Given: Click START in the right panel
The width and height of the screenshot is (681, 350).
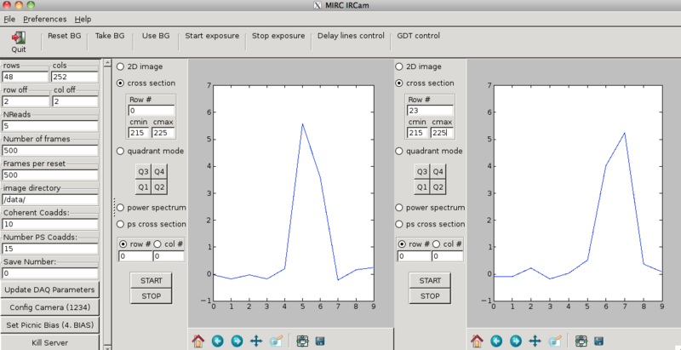Looking at the screenshot, I should click(x=430, y=280).
